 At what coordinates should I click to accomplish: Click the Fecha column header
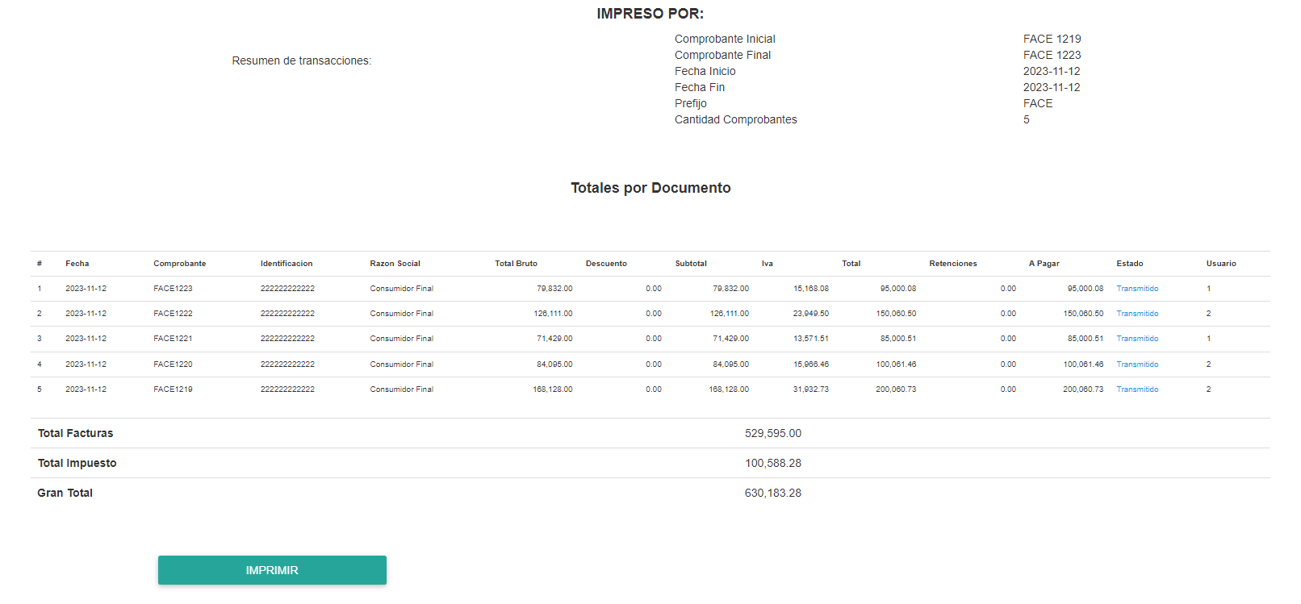point(77,264)
